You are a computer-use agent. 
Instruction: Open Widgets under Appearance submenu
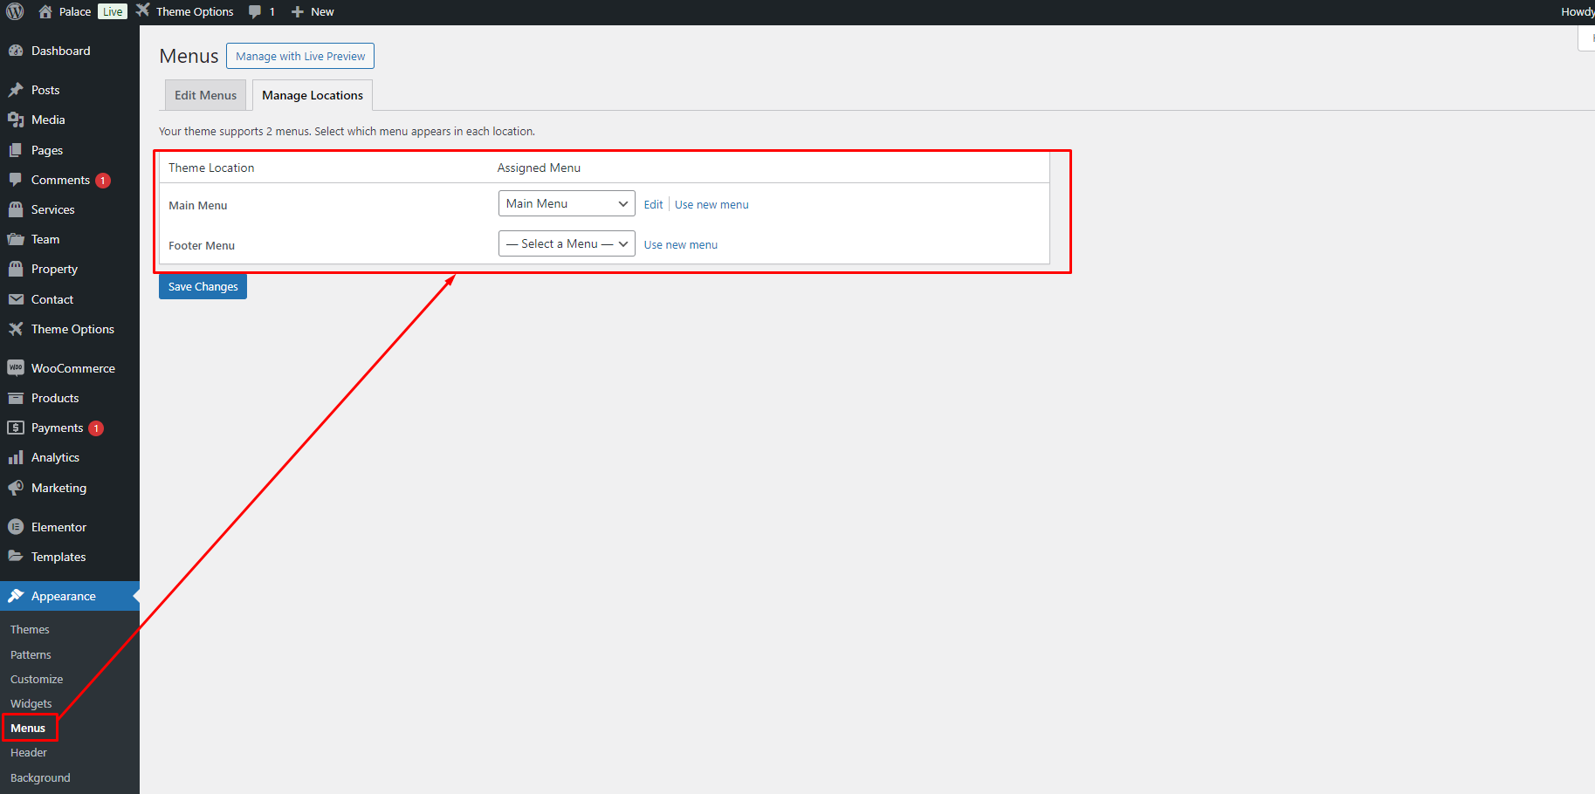[x=31, y=703]
